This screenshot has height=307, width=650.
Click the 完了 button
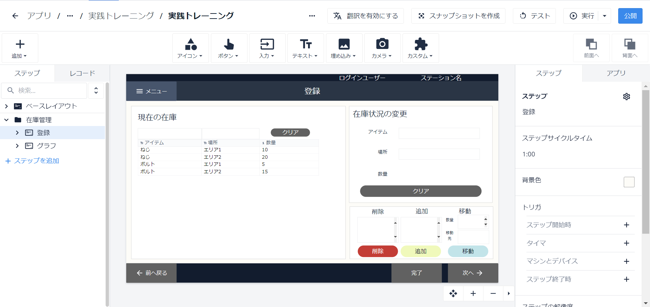[x=417, y=273]
